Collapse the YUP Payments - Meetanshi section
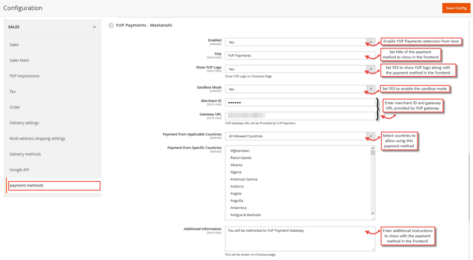This screenshot has height=260, width=473. pos(111,25)
